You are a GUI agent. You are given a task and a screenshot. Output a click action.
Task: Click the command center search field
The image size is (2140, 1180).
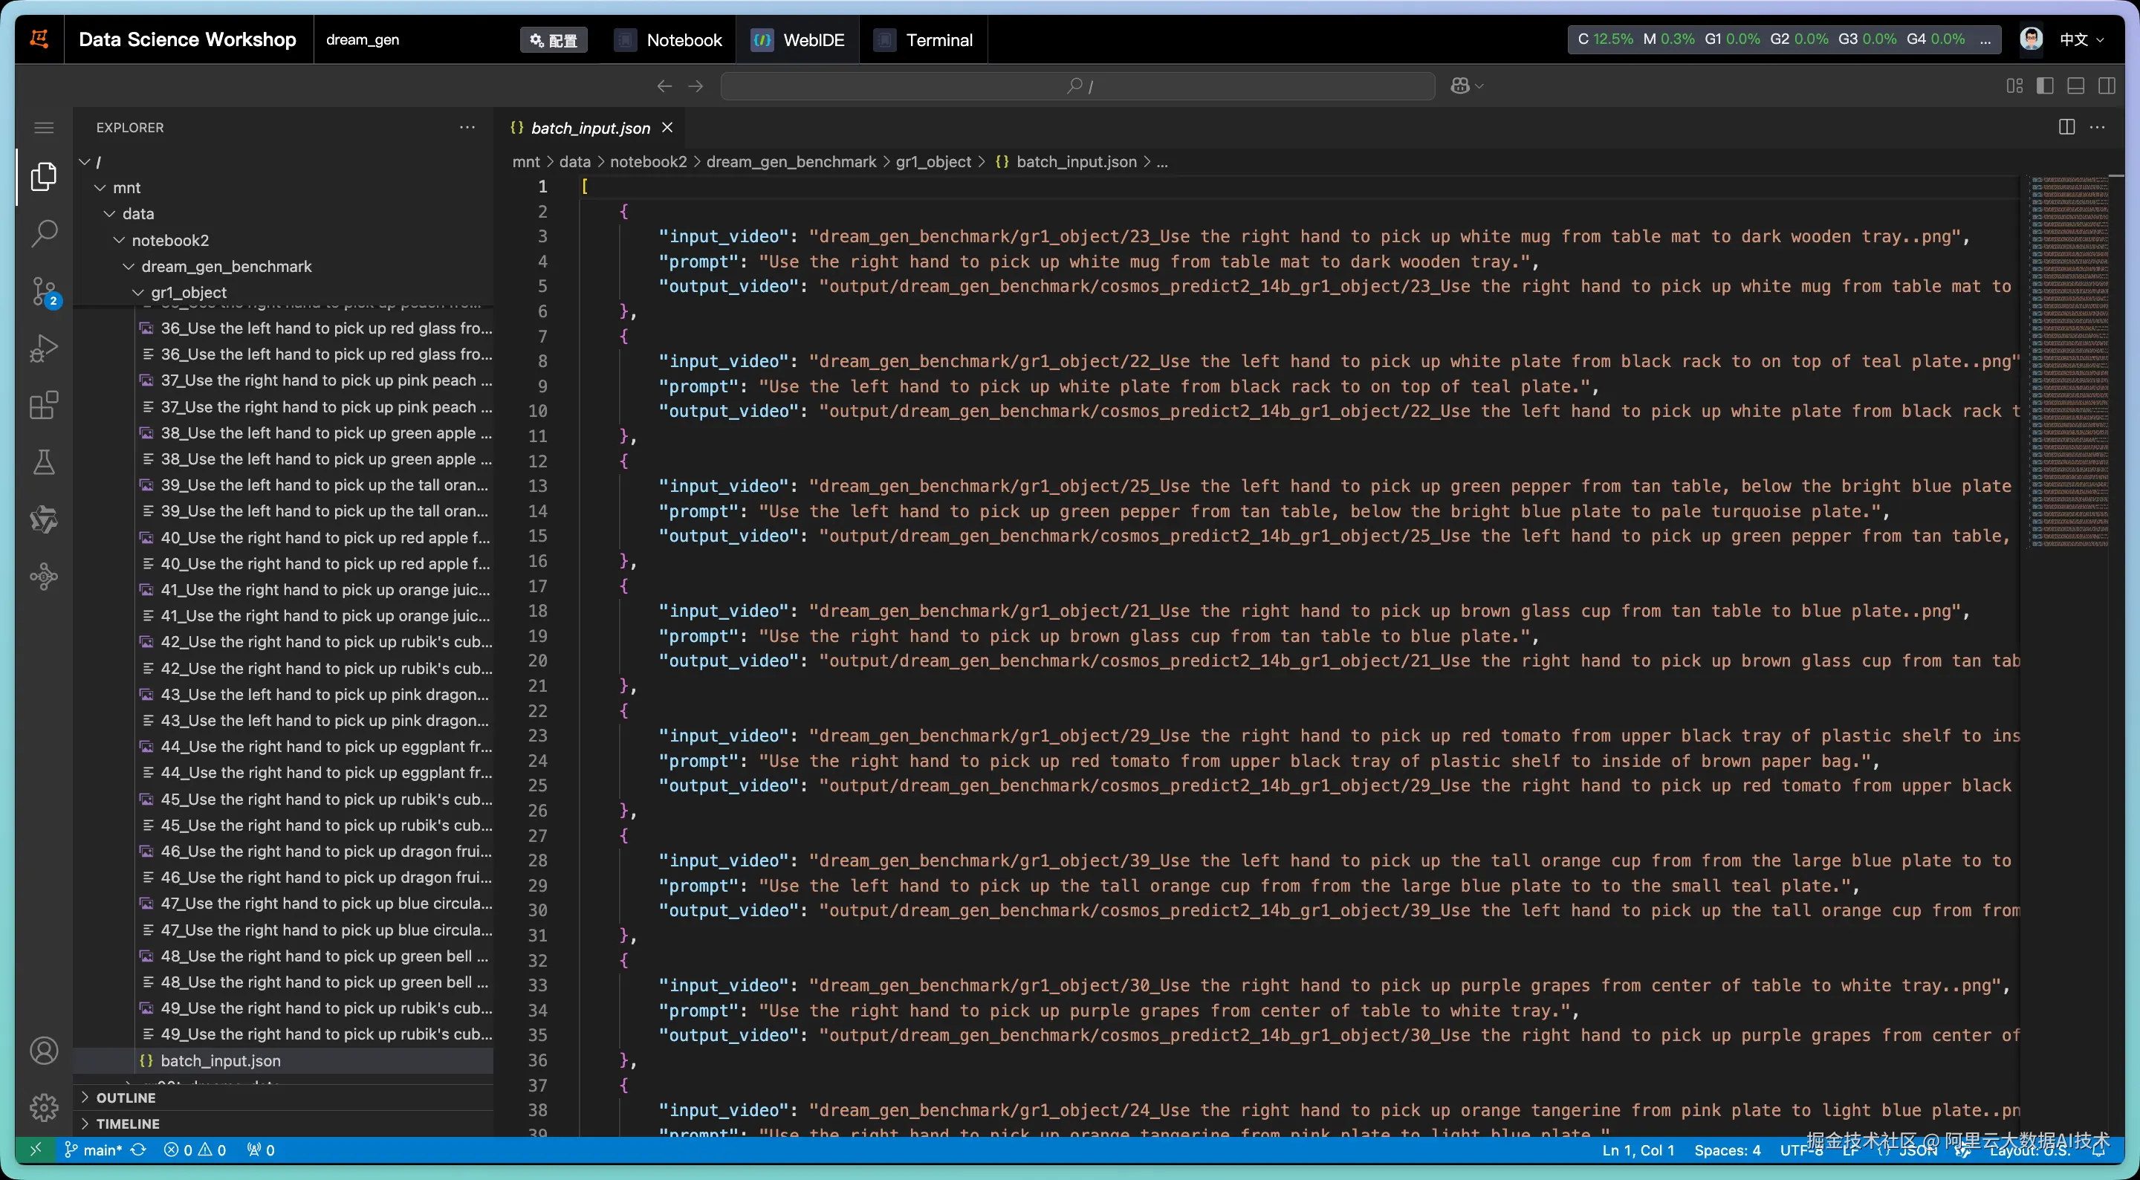[1077, 85]
